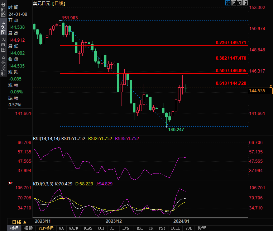The image size is (273, 231).
Task: Open 合约资料 contract info tab
Action: (x=3, y=64)
